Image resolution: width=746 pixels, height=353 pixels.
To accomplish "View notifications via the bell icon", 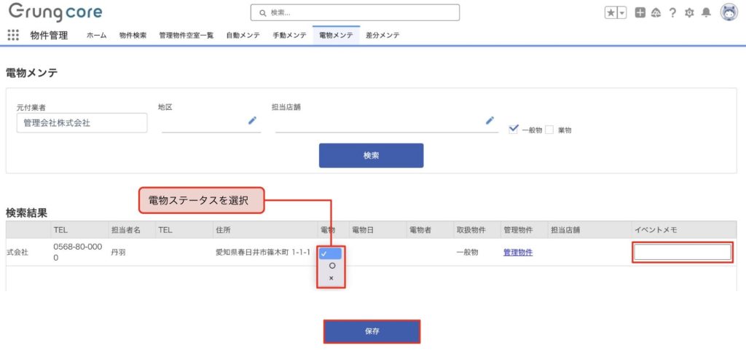I will click(x=706, y=12).
